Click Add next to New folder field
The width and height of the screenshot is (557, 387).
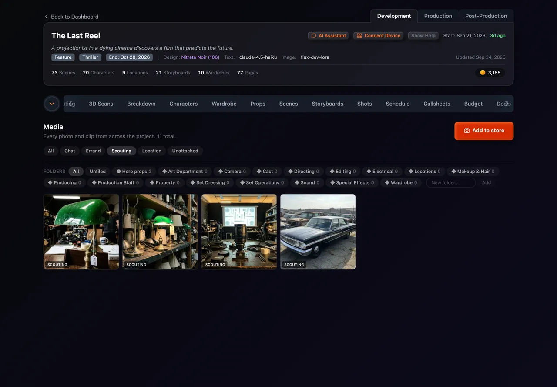pos(487,183)
